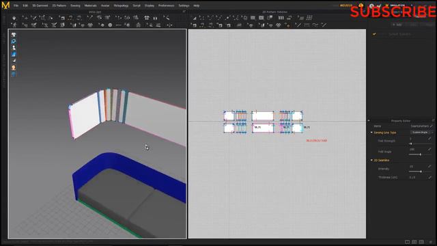This screenshot has width=437, height=246.
Task: Open the Sewing menu
Action: tap(75, 5)
